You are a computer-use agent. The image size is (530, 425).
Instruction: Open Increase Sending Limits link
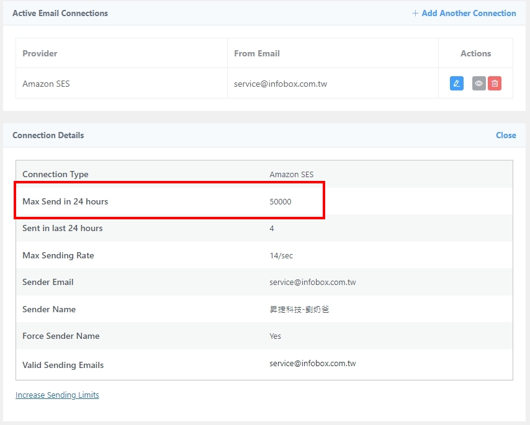(x=57, y=395)
